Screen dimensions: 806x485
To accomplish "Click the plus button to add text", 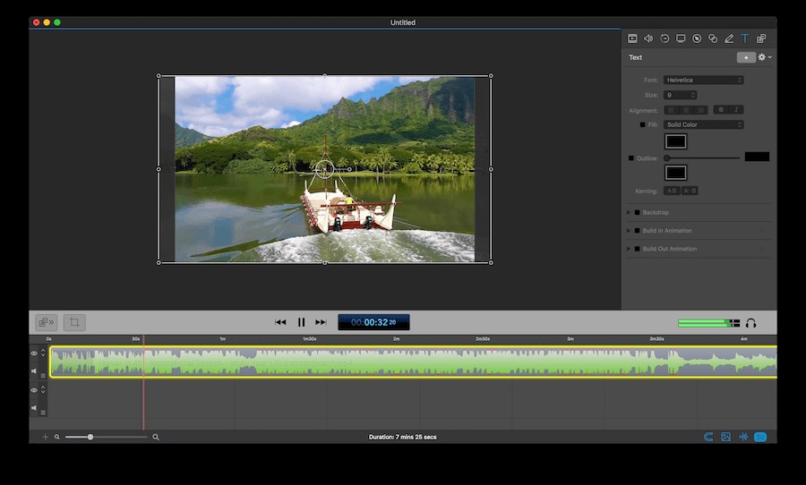I will click(x=745, y=57).
